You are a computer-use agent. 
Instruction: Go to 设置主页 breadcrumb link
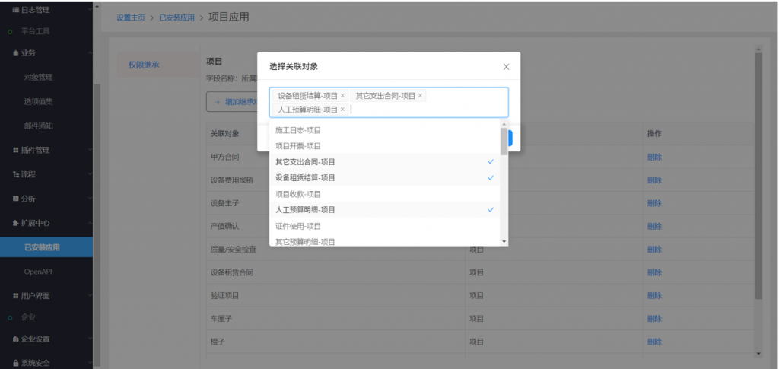pyautogui.click(x=130, y=17)
